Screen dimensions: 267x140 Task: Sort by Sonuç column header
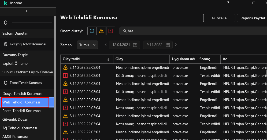click(x=209, y=59)
